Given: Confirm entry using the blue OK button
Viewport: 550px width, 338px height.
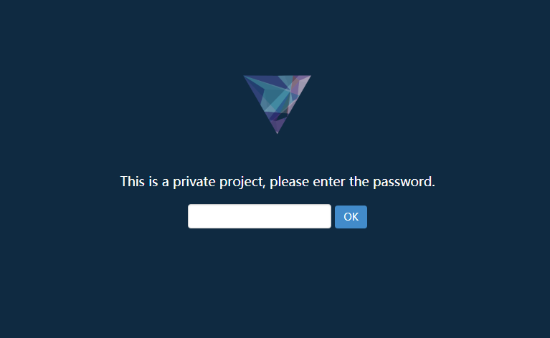Looking at the screenshot, I should (351, 217).
